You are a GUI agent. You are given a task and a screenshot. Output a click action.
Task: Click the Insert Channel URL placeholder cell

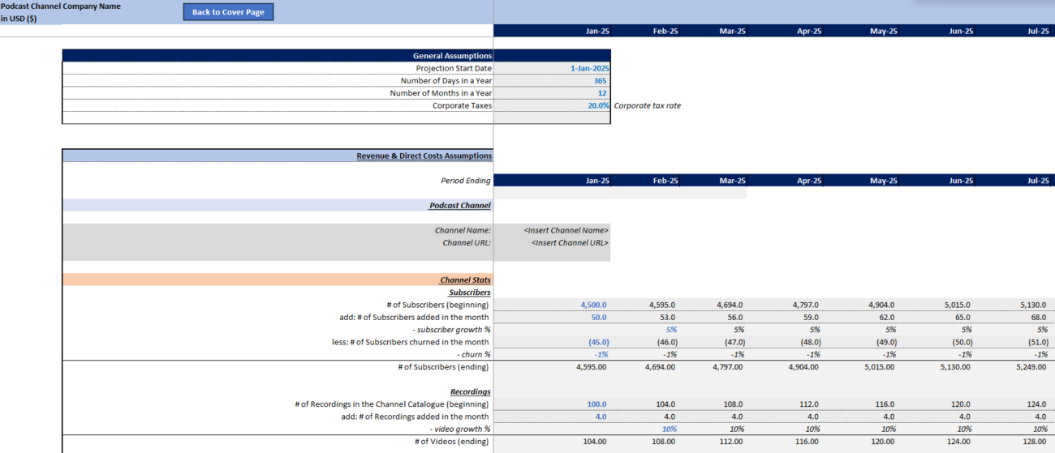[x=552, y=242]
